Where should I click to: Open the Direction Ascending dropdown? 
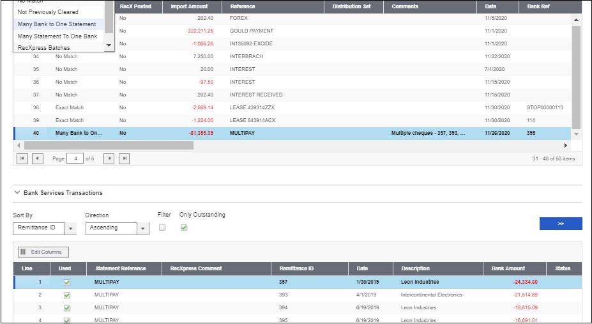(x=143, y=228)
